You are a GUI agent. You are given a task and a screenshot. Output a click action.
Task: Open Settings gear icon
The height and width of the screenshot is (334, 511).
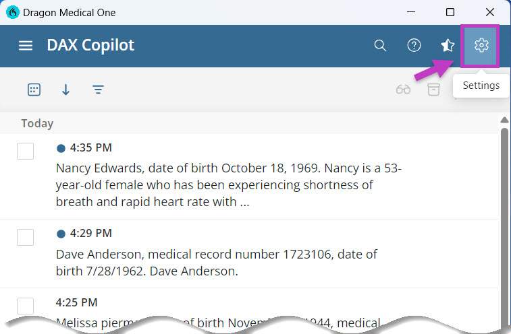(x=481, y=46)
